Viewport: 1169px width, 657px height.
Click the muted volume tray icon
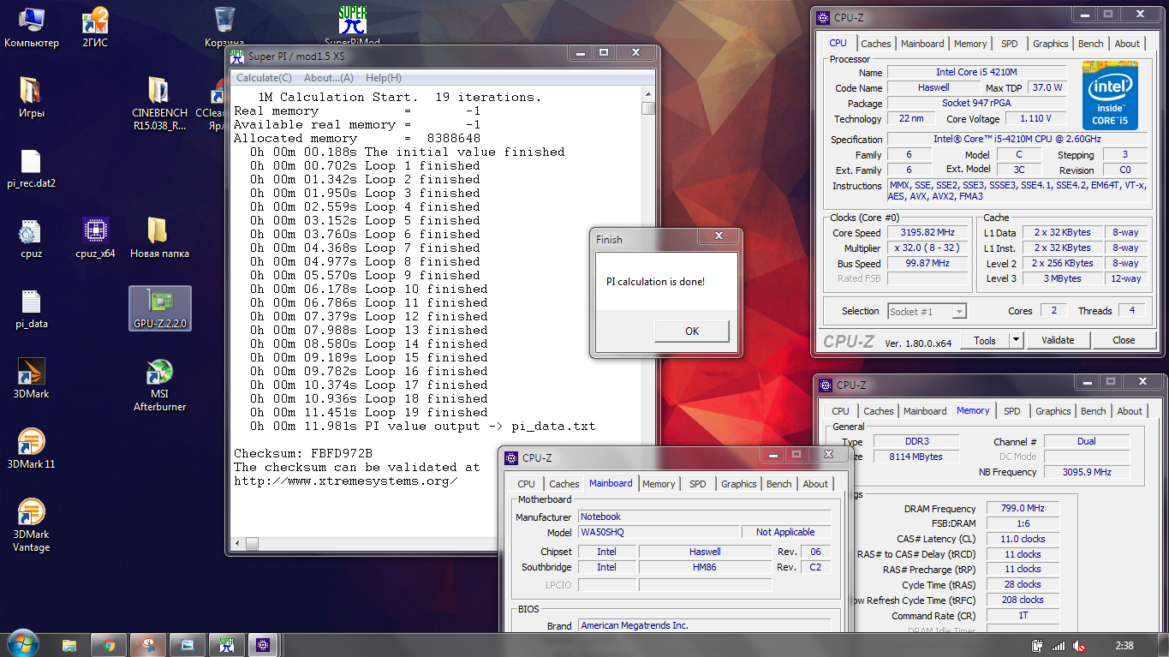[x=1080, y=646]
